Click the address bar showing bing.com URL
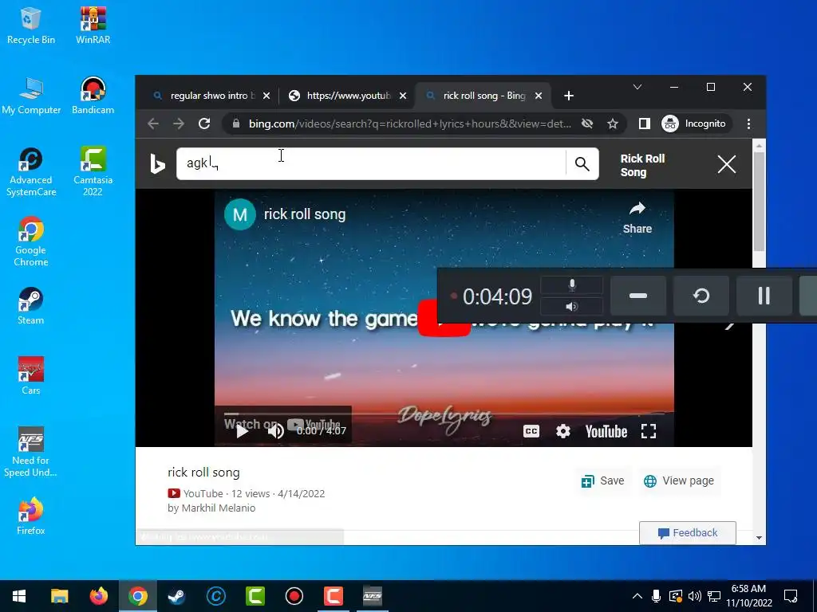This screenshot has width=817, height=612. 409,124
